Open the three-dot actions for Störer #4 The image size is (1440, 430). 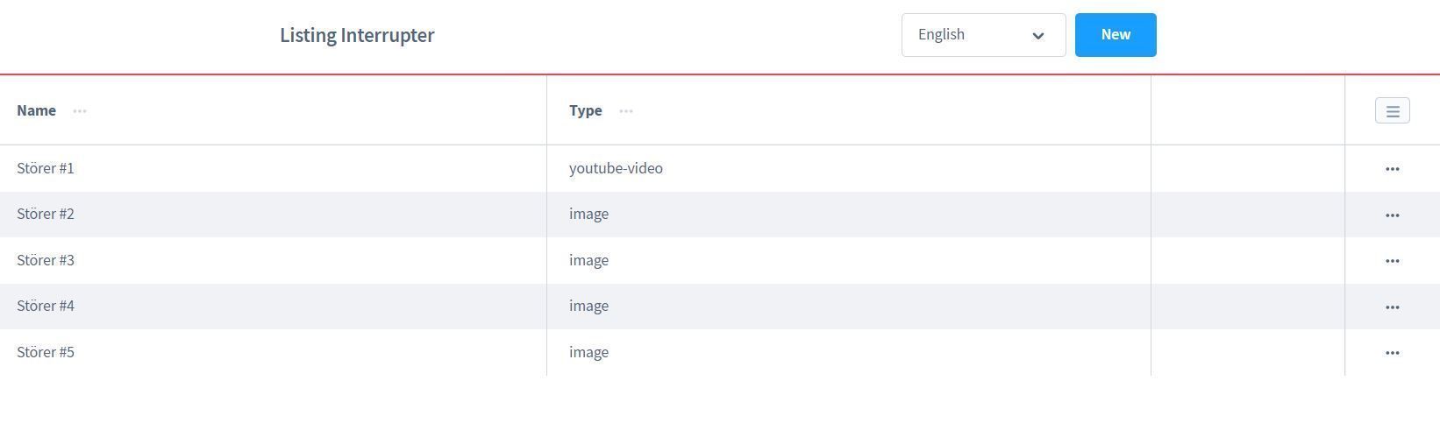pos(1392,307)
